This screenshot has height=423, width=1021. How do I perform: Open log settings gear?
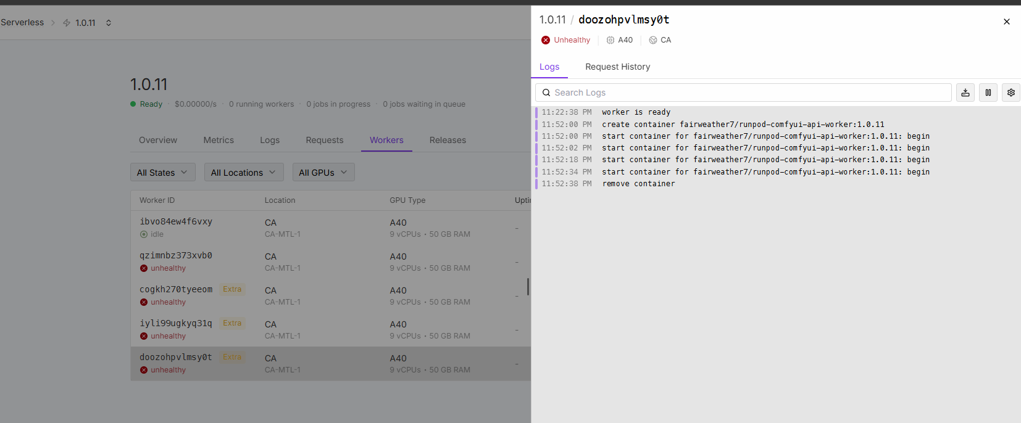[x=1011, y=92]
